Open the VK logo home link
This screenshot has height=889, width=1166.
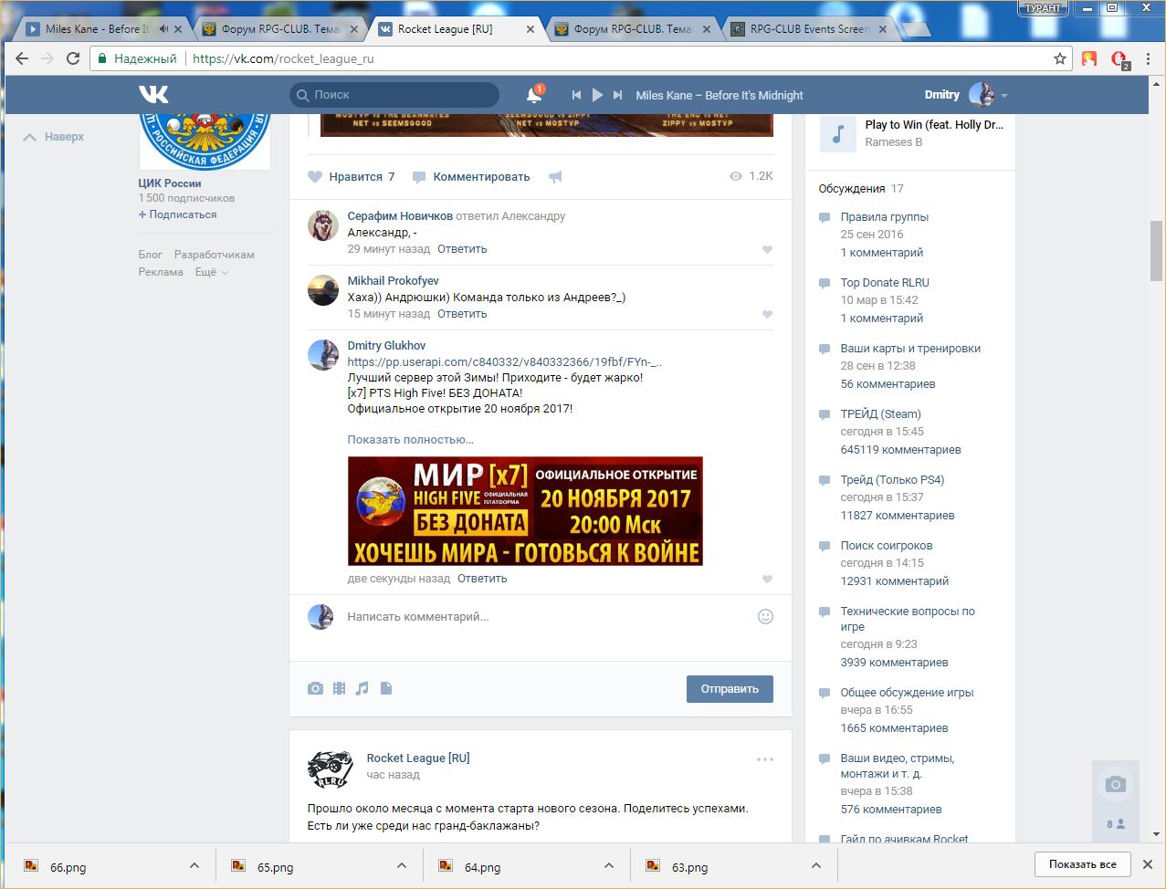(153, 95)
